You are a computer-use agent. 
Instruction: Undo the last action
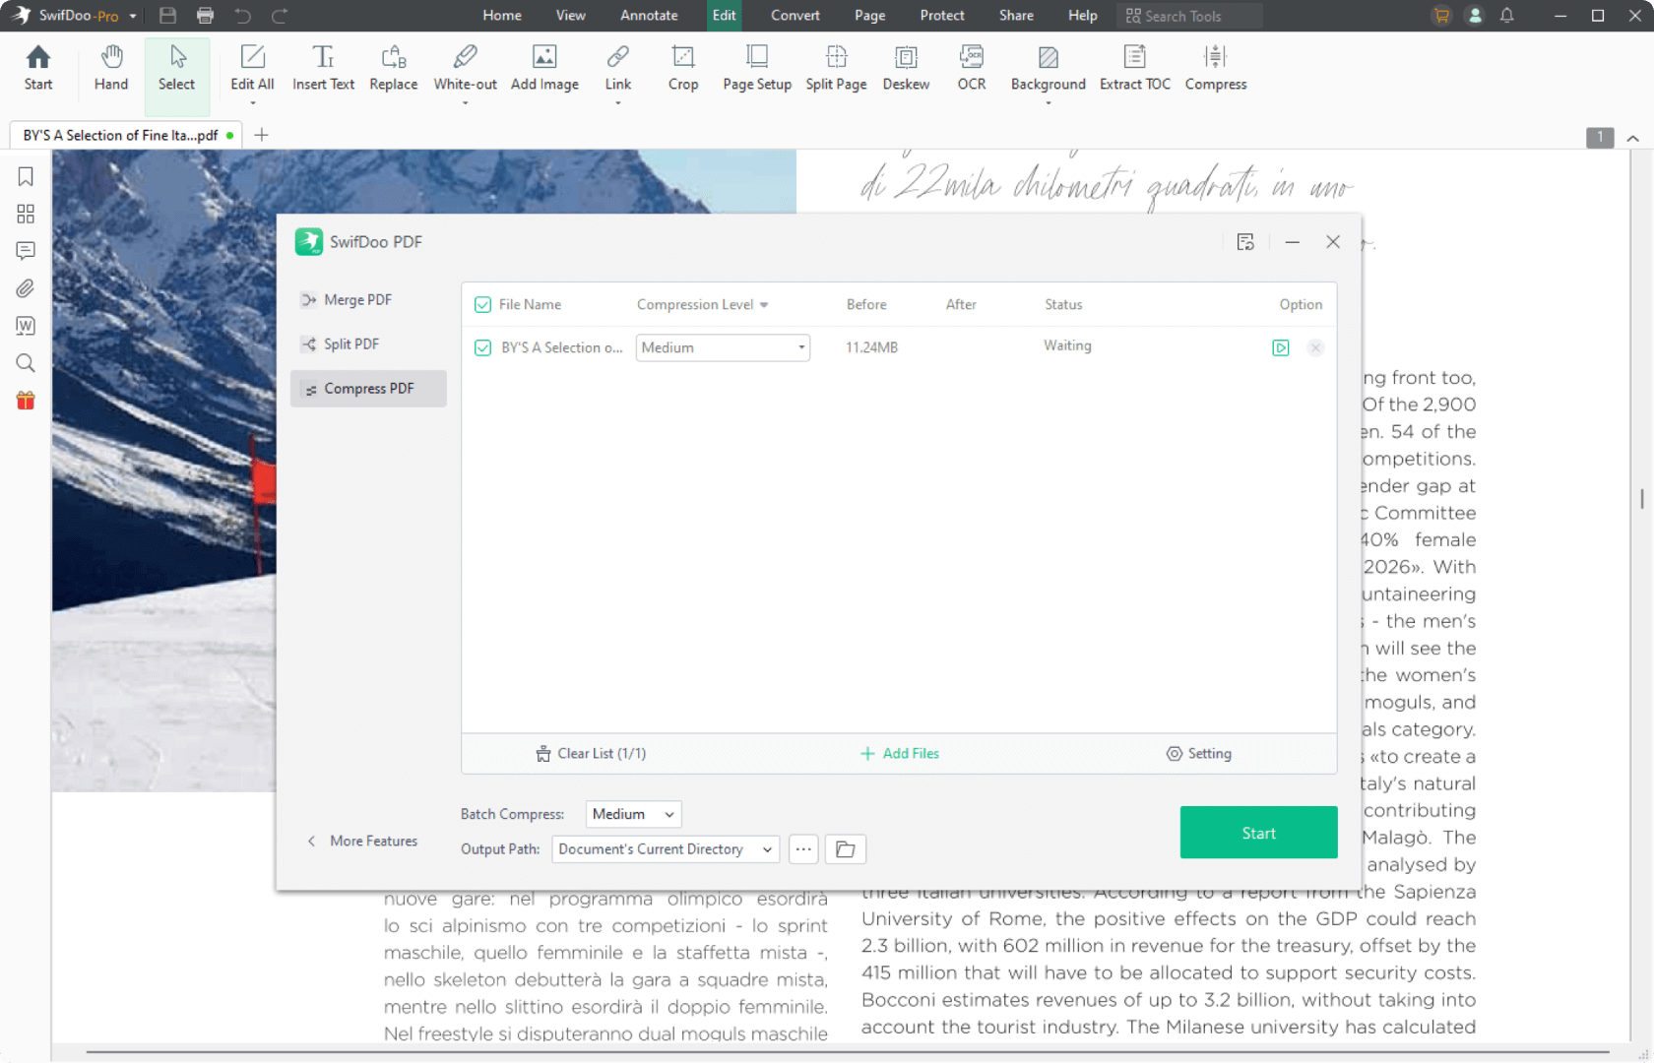coord(243,16)
